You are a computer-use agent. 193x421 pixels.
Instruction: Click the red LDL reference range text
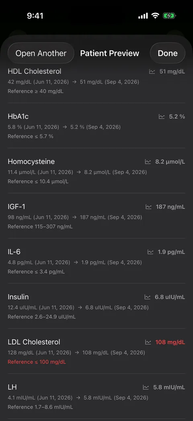click(x=37, y=362)
